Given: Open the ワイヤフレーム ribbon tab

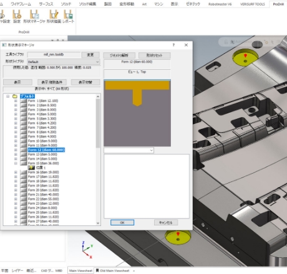Looking at the screenshot, I should coord(21,4).
